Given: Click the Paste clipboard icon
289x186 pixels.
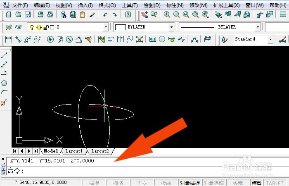Looking at the screenshot, I should tap(82, 14).
